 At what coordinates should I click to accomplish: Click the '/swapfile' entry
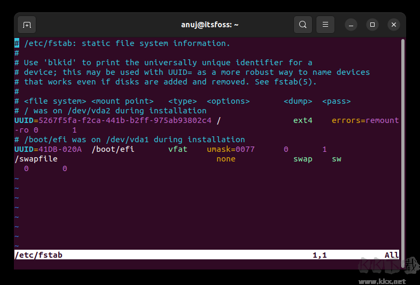point(36,159)
